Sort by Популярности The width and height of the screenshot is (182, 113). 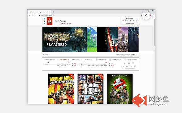tap(64, 60)
